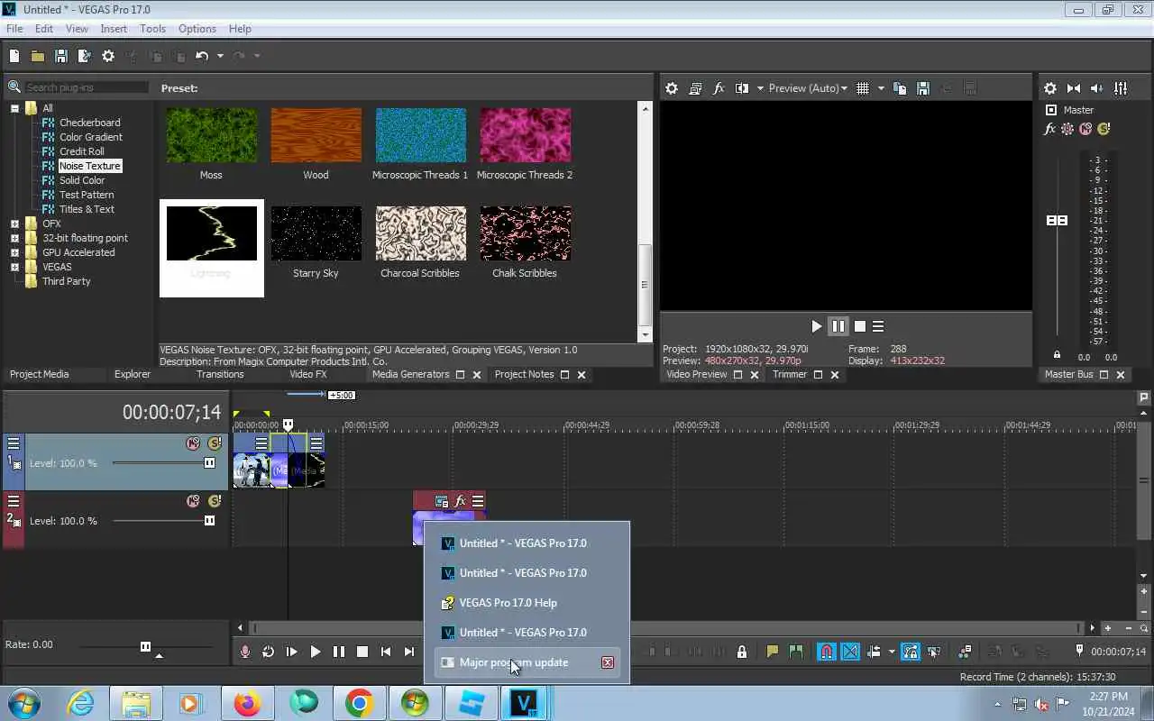Solo the Master bus
Viewport: 1154px width, 721px height.
[x=1104, y=129]
